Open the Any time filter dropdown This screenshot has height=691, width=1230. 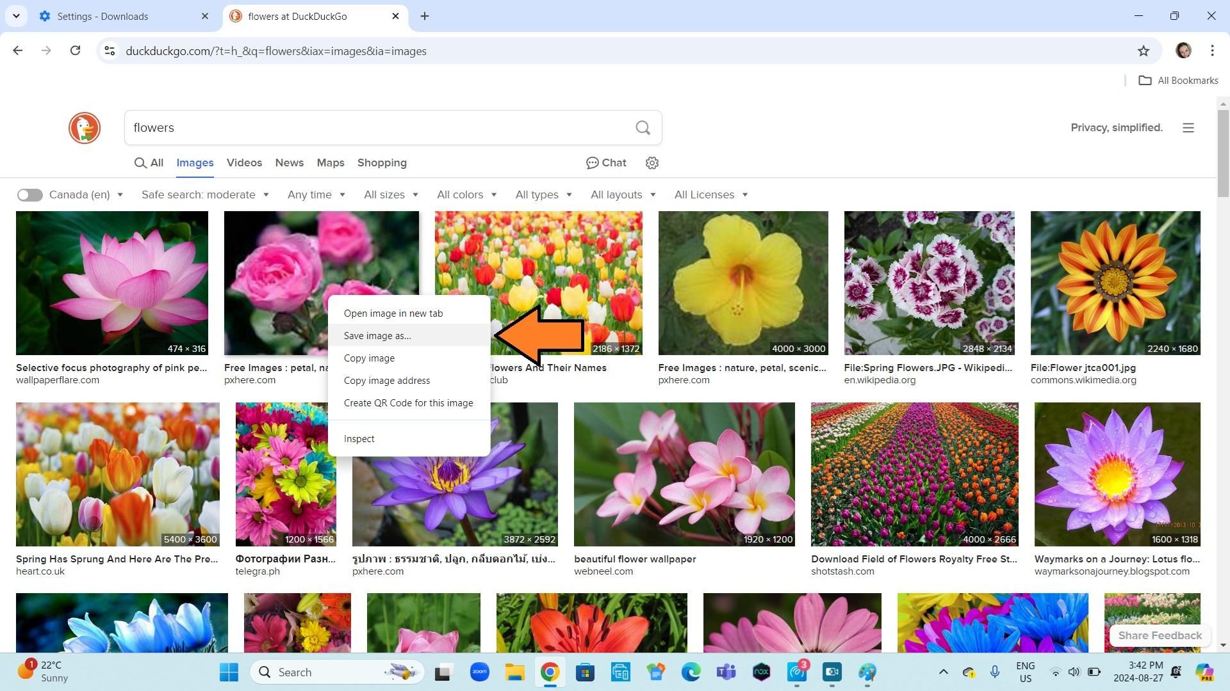tap(316, 195)
